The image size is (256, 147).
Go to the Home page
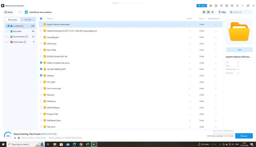pyautogui.click(x=8, y=12)
